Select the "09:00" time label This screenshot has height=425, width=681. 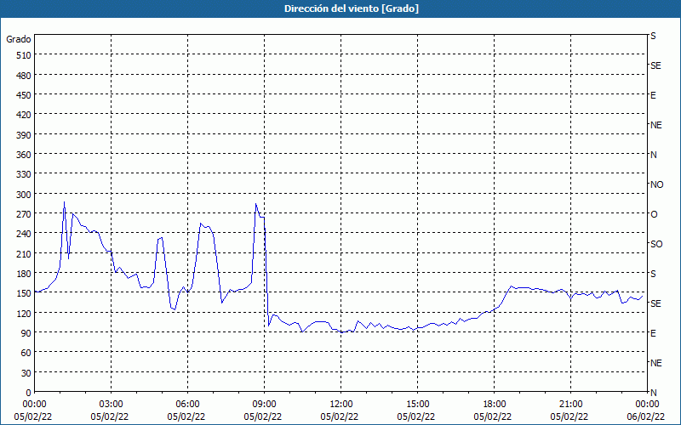pyautogui.click(x=264, y=405)
